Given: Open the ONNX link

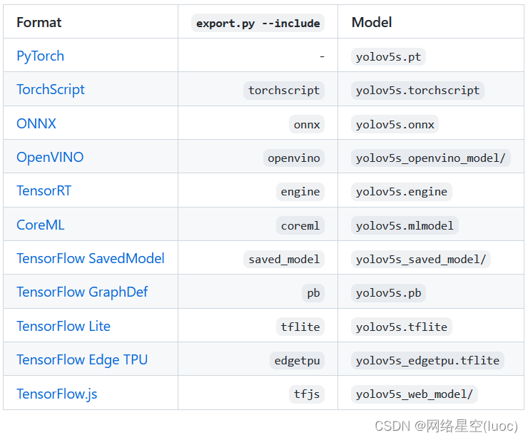Looking at the screenshot, I should [36, 124].
